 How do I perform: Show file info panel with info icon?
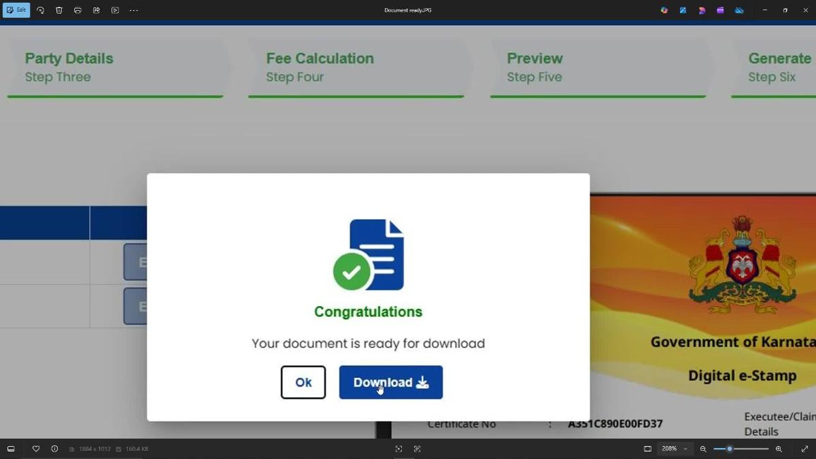[54, 449]
